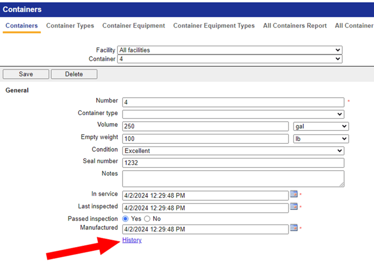Viewport: 374px width, 273px height.
Task: Click into the Empty weight field
Action: tap(205, 138)
